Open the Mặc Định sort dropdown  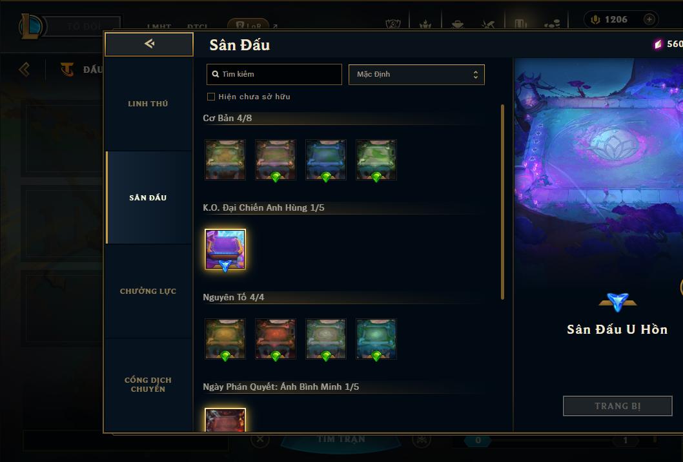click(x=416, y=74)
